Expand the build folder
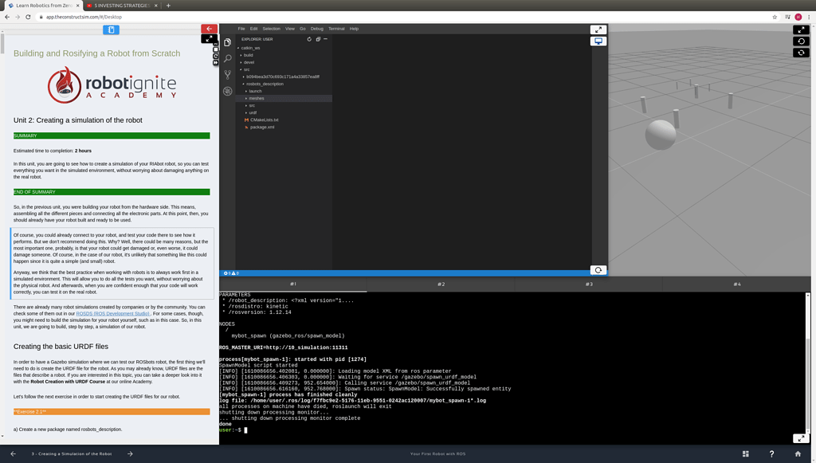816x463 pixels. point(249,55)
